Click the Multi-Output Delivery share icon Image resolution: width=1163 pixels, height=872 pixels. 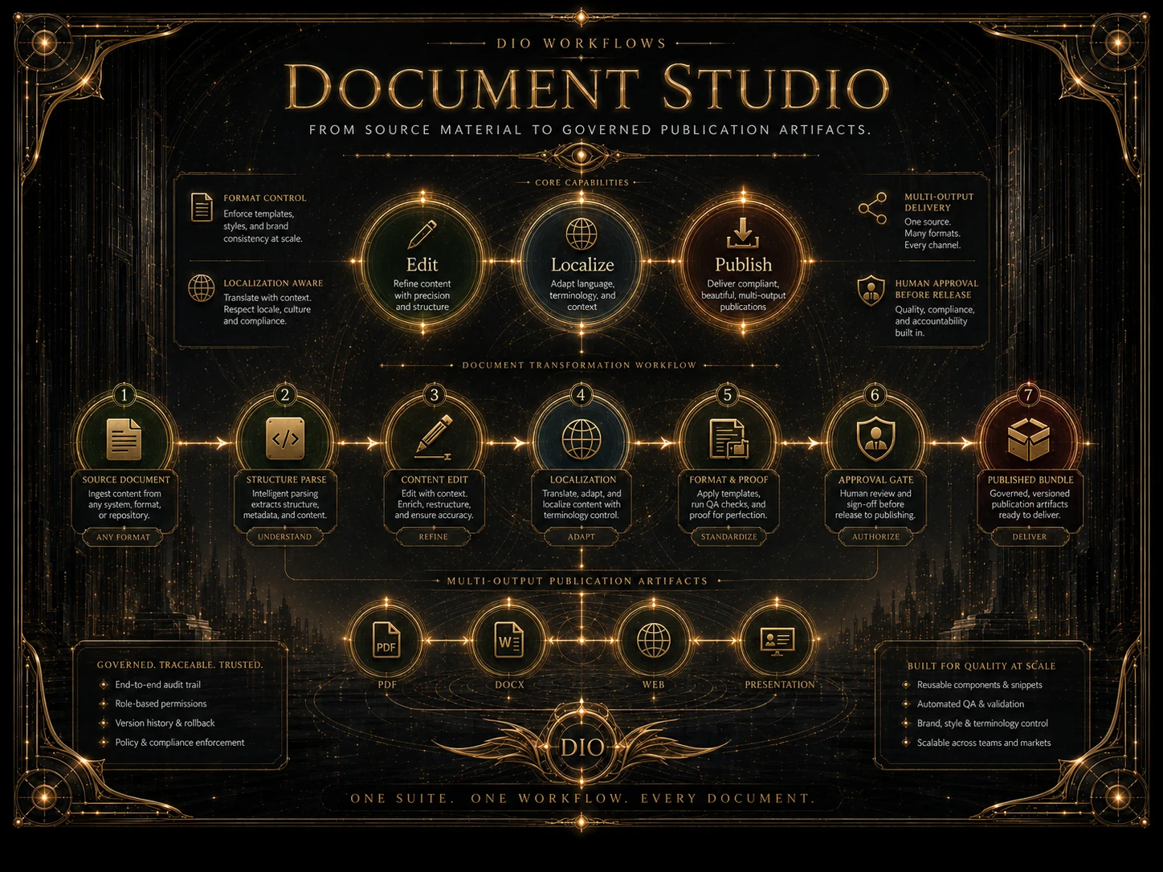(873, 208)
